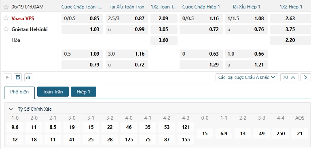Switch to the Hiệp 1 tab
This screenshot has height=149, width=311.
(x=83, y=92)
